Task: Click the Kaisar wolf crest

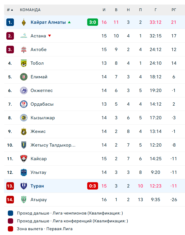Action: [24, 159]
